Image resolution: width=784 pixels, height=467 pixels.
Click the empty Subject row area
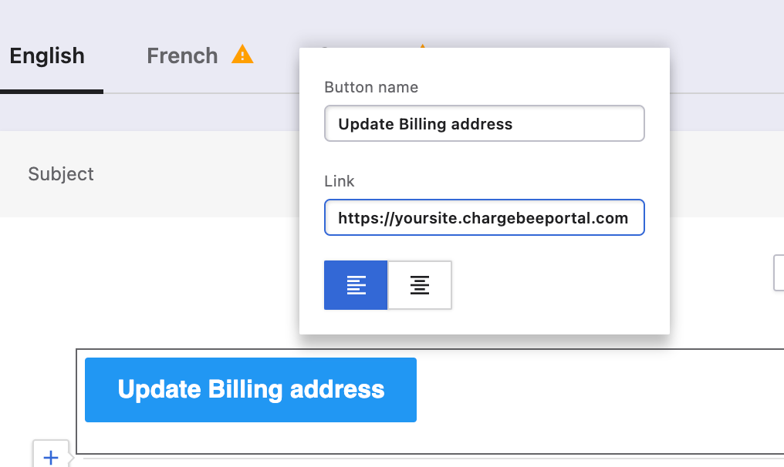[x=193, y=174]
